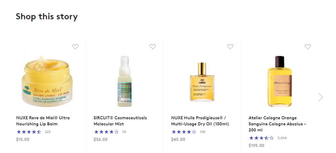View the SIRCUIT spray bottle photo
336x153 pixels.
(x=125, y=81)
